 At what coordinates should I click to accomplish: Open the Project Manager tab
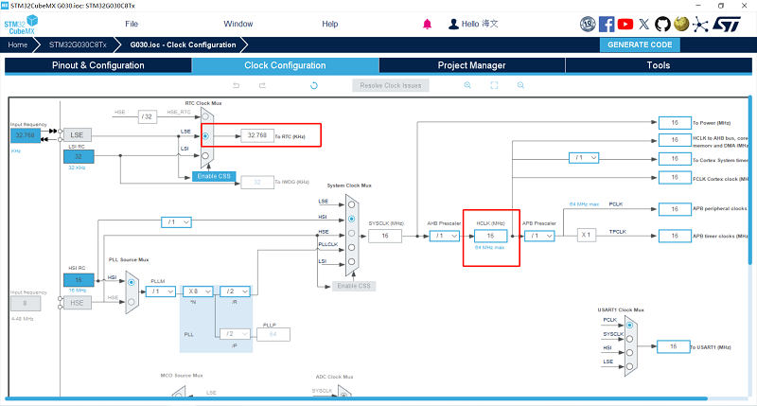point(471,65)
